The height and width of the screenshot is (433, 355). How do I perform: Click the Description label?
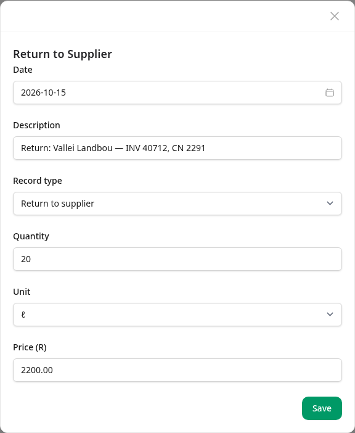pos(37,125)
